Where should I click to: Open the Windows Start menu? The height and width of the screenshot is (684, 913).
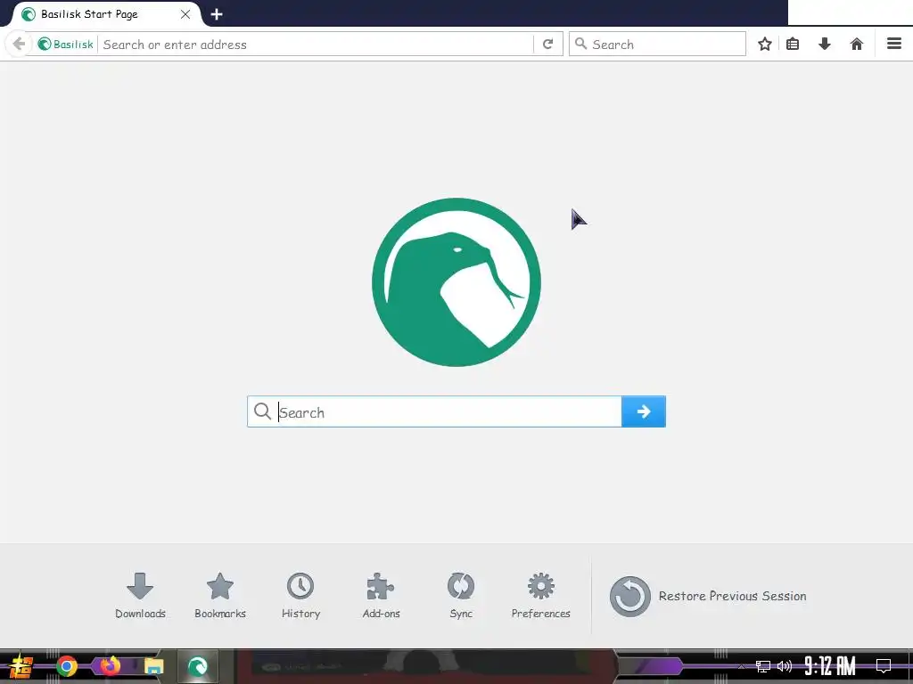click(21, 666)
